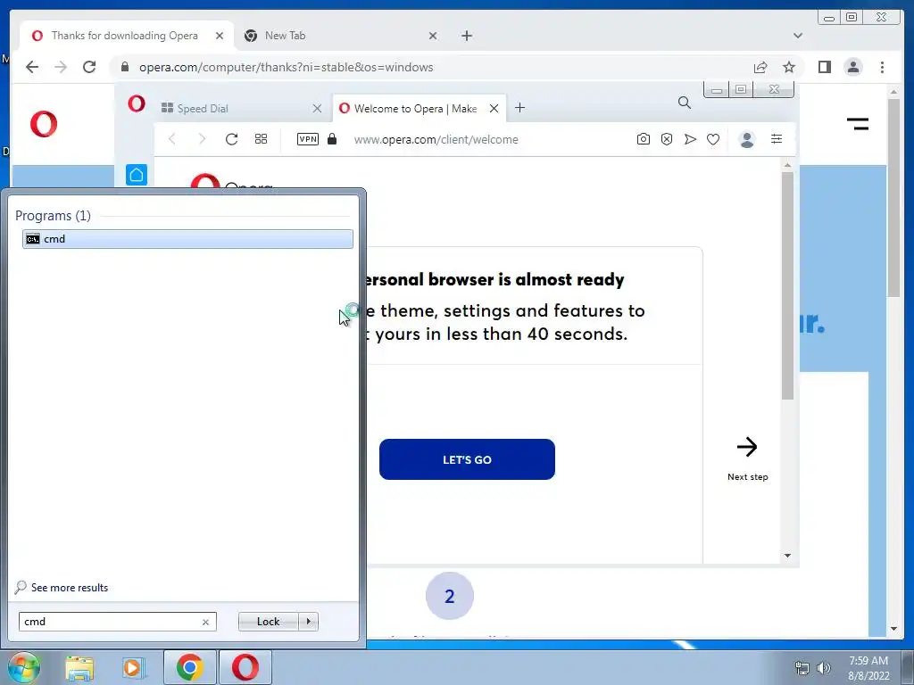Click the Start menu search field
914x685 pixels.
118,622
